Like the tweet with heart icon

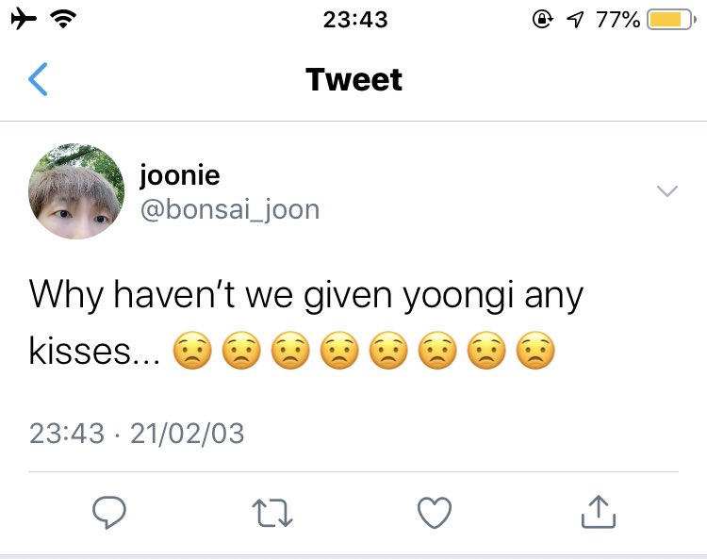[x=435, y=513]
